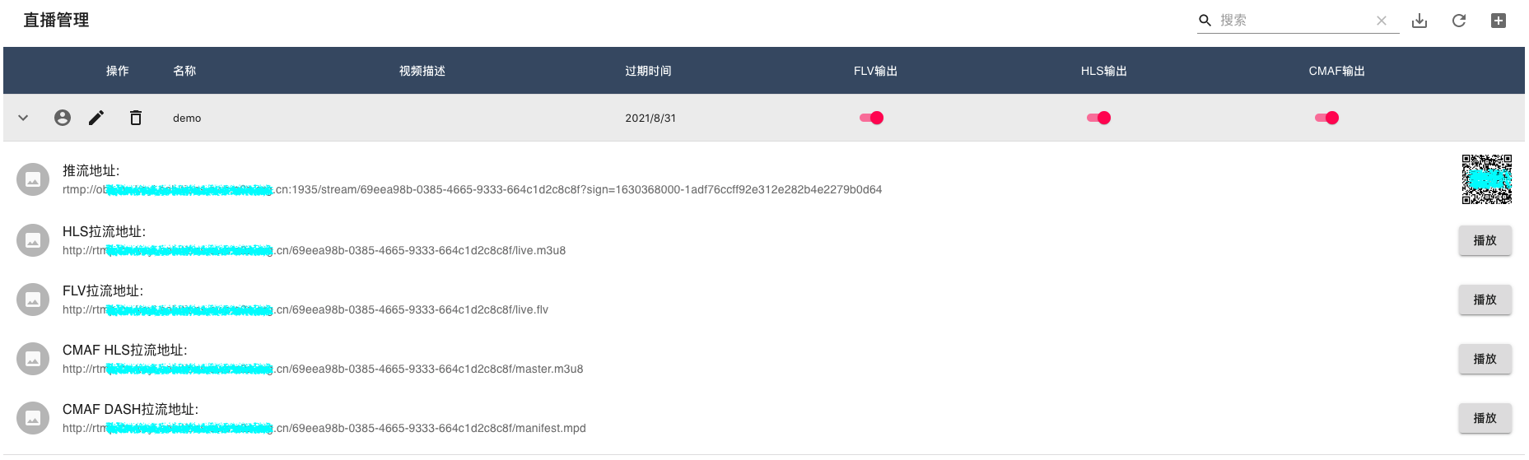The height and width of the screenshot is (460, 1529).
Task: Play the FLV拉流地址 stream
Action: [x=1485, y=300]
